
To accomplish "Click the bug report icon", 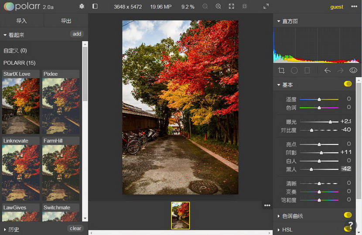I will coord(82,6).
